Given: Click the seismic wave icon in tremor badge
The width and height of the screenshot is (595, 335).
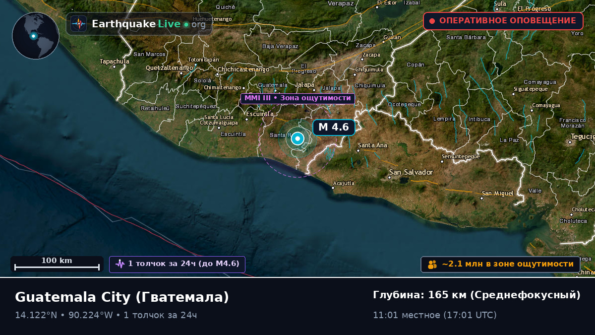Looking at the screenshot, I should coord(119,264).
